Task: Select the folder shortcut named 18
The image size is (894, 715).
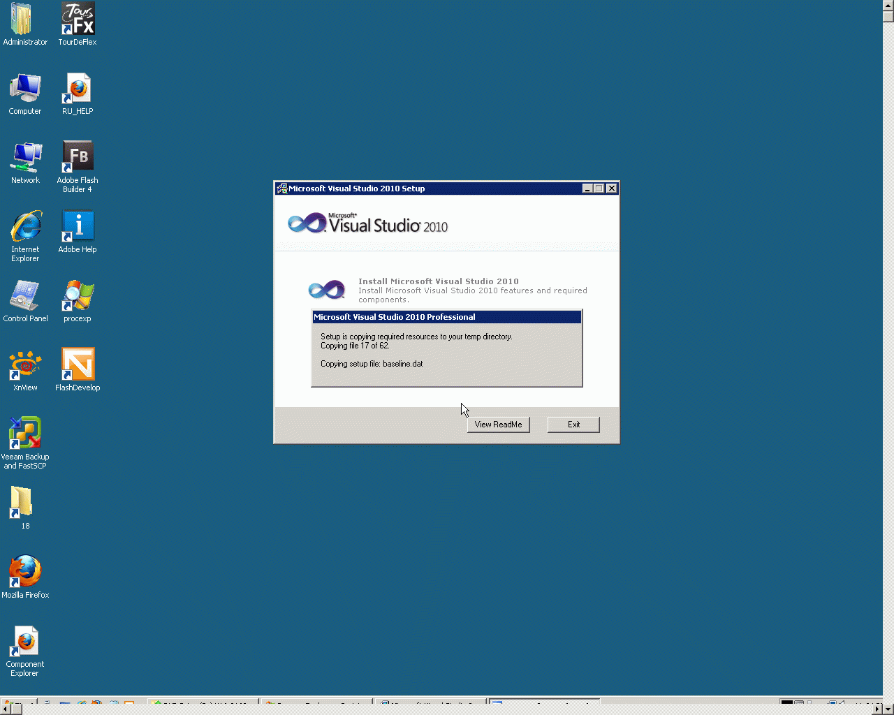Action: coord(22,508)
